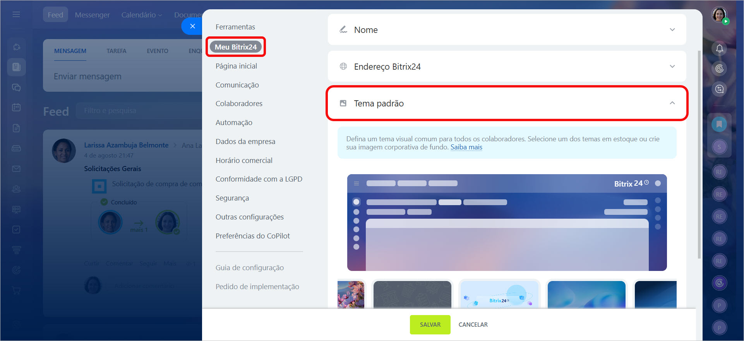Screen dimensions: 744x341
Task: Open Guia de configuração link
Action: tap(250, 267)
